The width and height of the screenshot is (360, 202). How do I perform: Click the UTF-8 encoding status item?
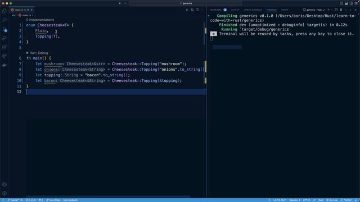pyautogui.click(x=306, y=200)
